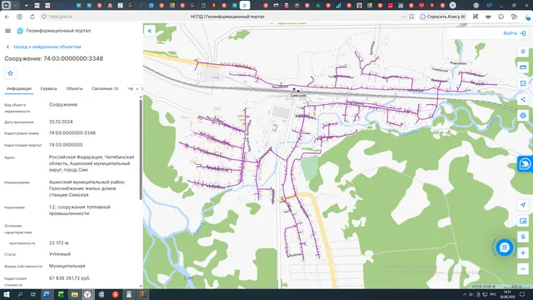This screenshot has width=533, height=300.
Task: Open the basemap picture switcher icon
Action: (x=523, y=221)
